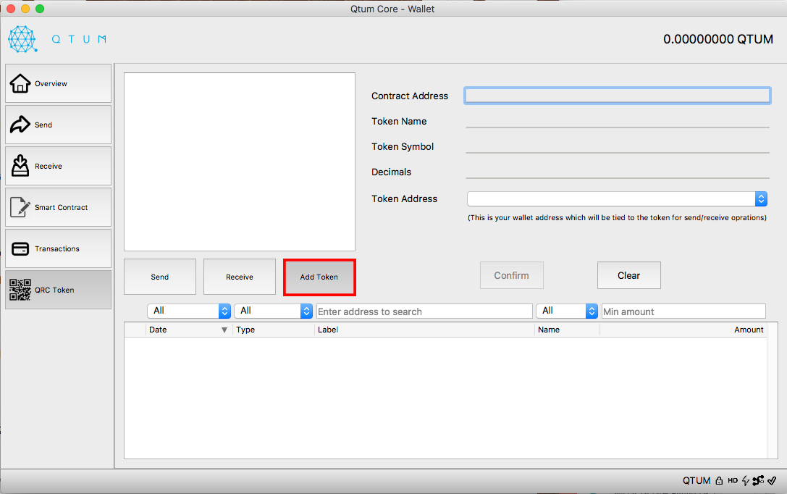This screenshot has width=787, height=494.
Task: Sort by the Name column header
Action: point(567,330)
